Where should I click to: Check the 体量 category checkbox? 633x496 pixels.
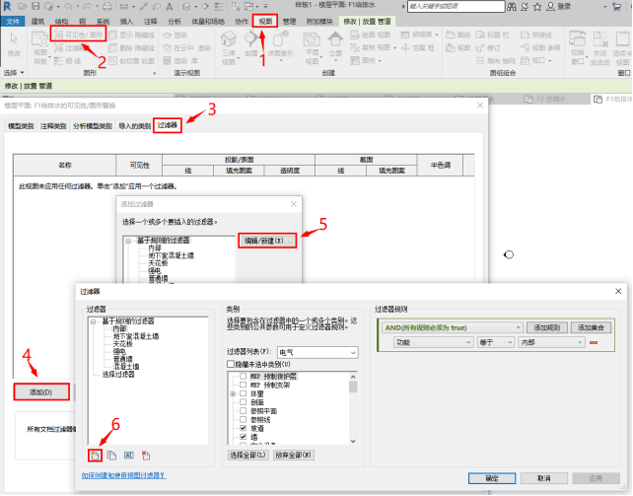coord(243,393)
